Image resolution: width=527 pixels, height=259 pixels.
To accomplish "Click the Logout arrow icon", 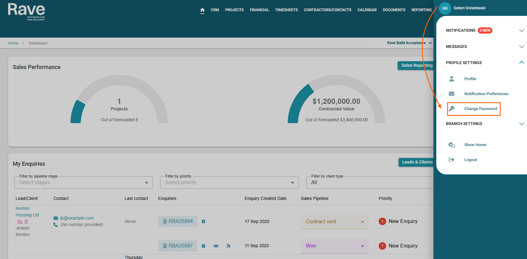I will [x=452, y=160].
